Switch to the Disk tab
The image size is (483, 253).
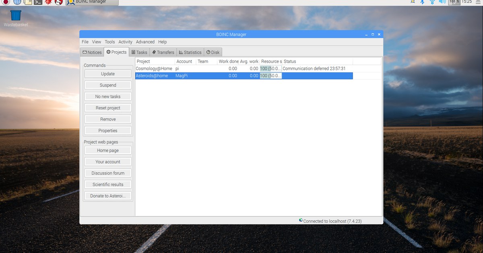(x=213, y=52)
